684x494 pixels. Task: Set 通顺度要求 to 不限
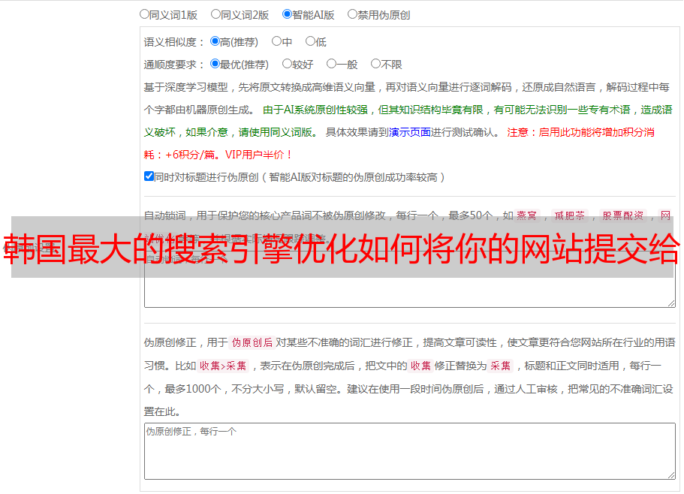coord(375,64)
